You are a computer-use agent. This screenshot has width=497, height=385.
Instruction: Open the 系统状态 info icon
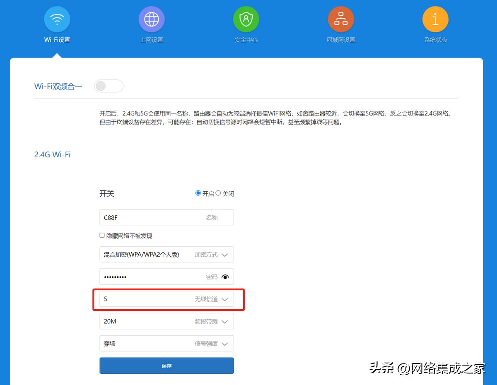[x=435, y=19]
